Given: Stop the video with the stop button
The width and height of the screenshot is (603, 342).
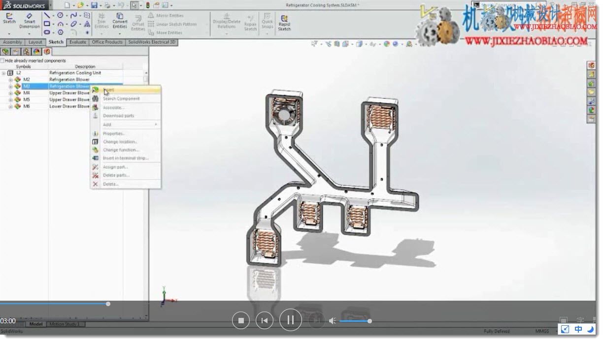Looking at the screenshot, I should point(241,321).
